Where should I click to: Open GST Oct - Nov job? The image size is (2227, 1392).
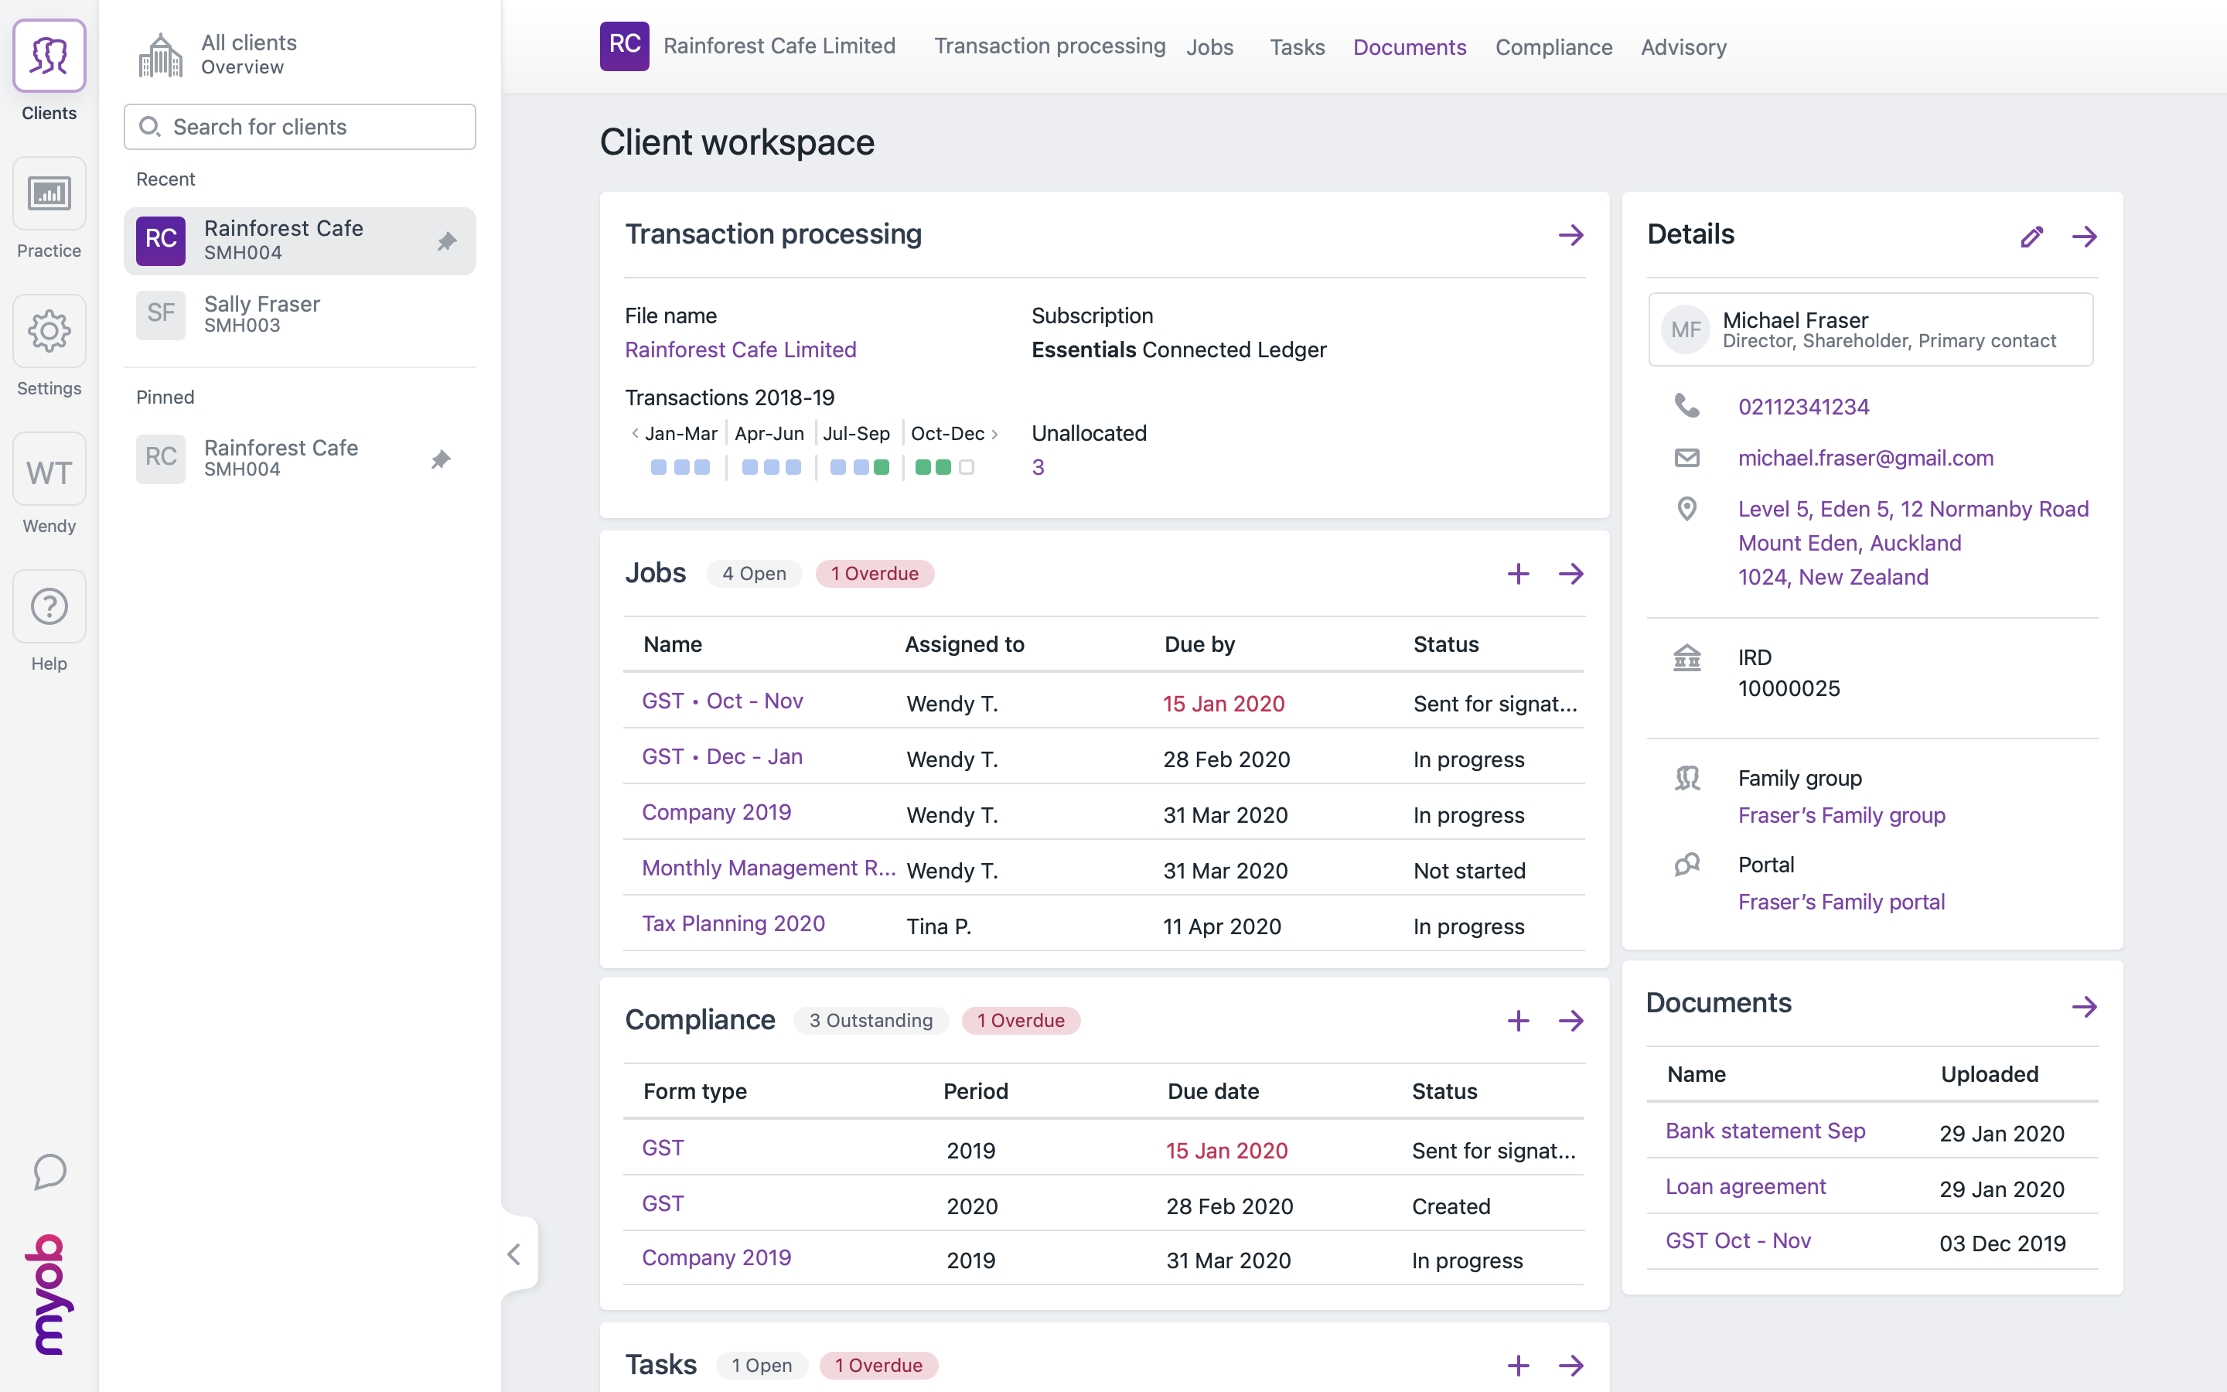pos(722,701)
